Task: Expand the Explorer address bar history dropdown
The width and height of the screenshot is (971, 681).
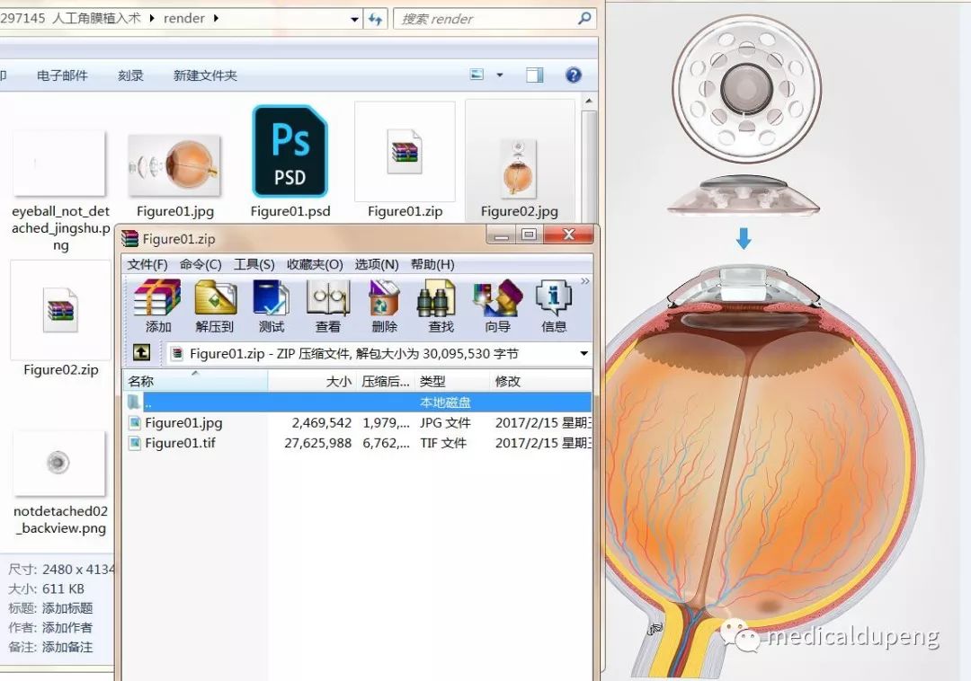Action: click(x=354, y=19)
